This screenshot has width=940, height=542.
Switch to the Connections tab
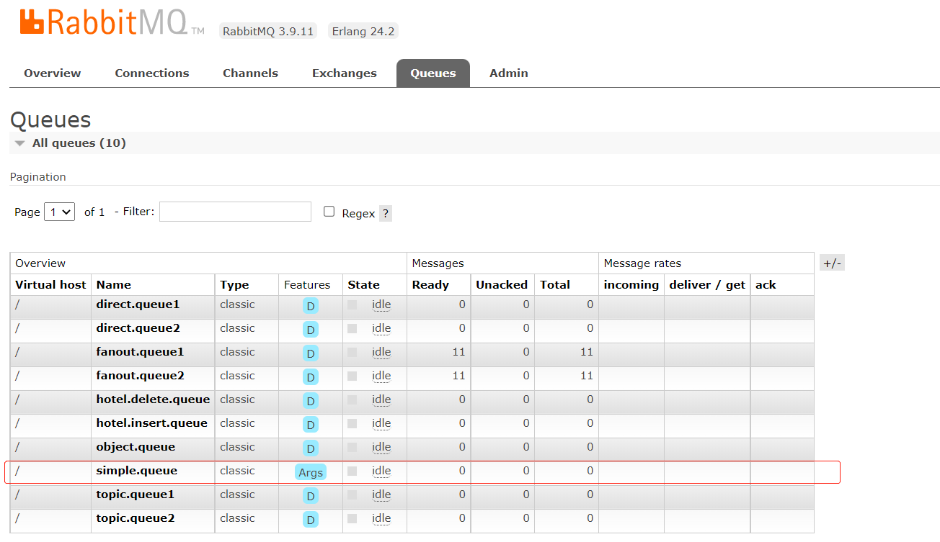point(152,73)
